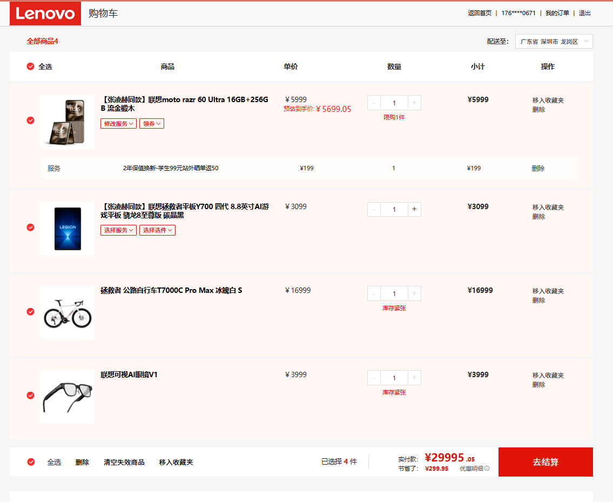Expand the 修改服务 dropdown for moto razr
Image resolution: width=613 pixels, height=502 pixels.
(118, 124)
